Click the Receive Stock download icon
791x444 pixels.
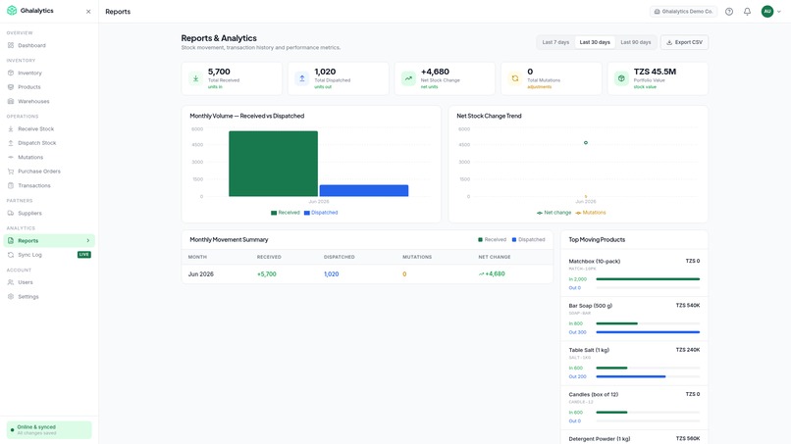point(11,129)
